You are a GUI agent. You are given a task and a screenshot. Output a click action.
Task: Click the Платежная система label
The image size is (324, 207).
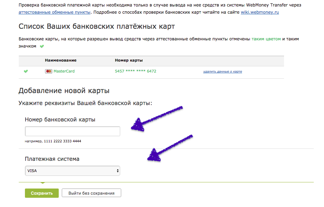click(x=52, y=159)
